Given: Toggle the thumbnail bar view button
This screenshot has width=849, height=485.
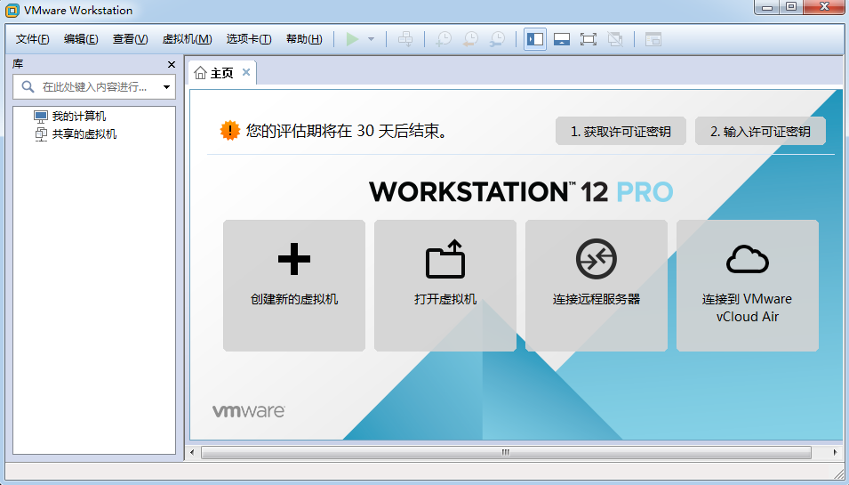Looking at the screenshot, I should coord(561,39).
